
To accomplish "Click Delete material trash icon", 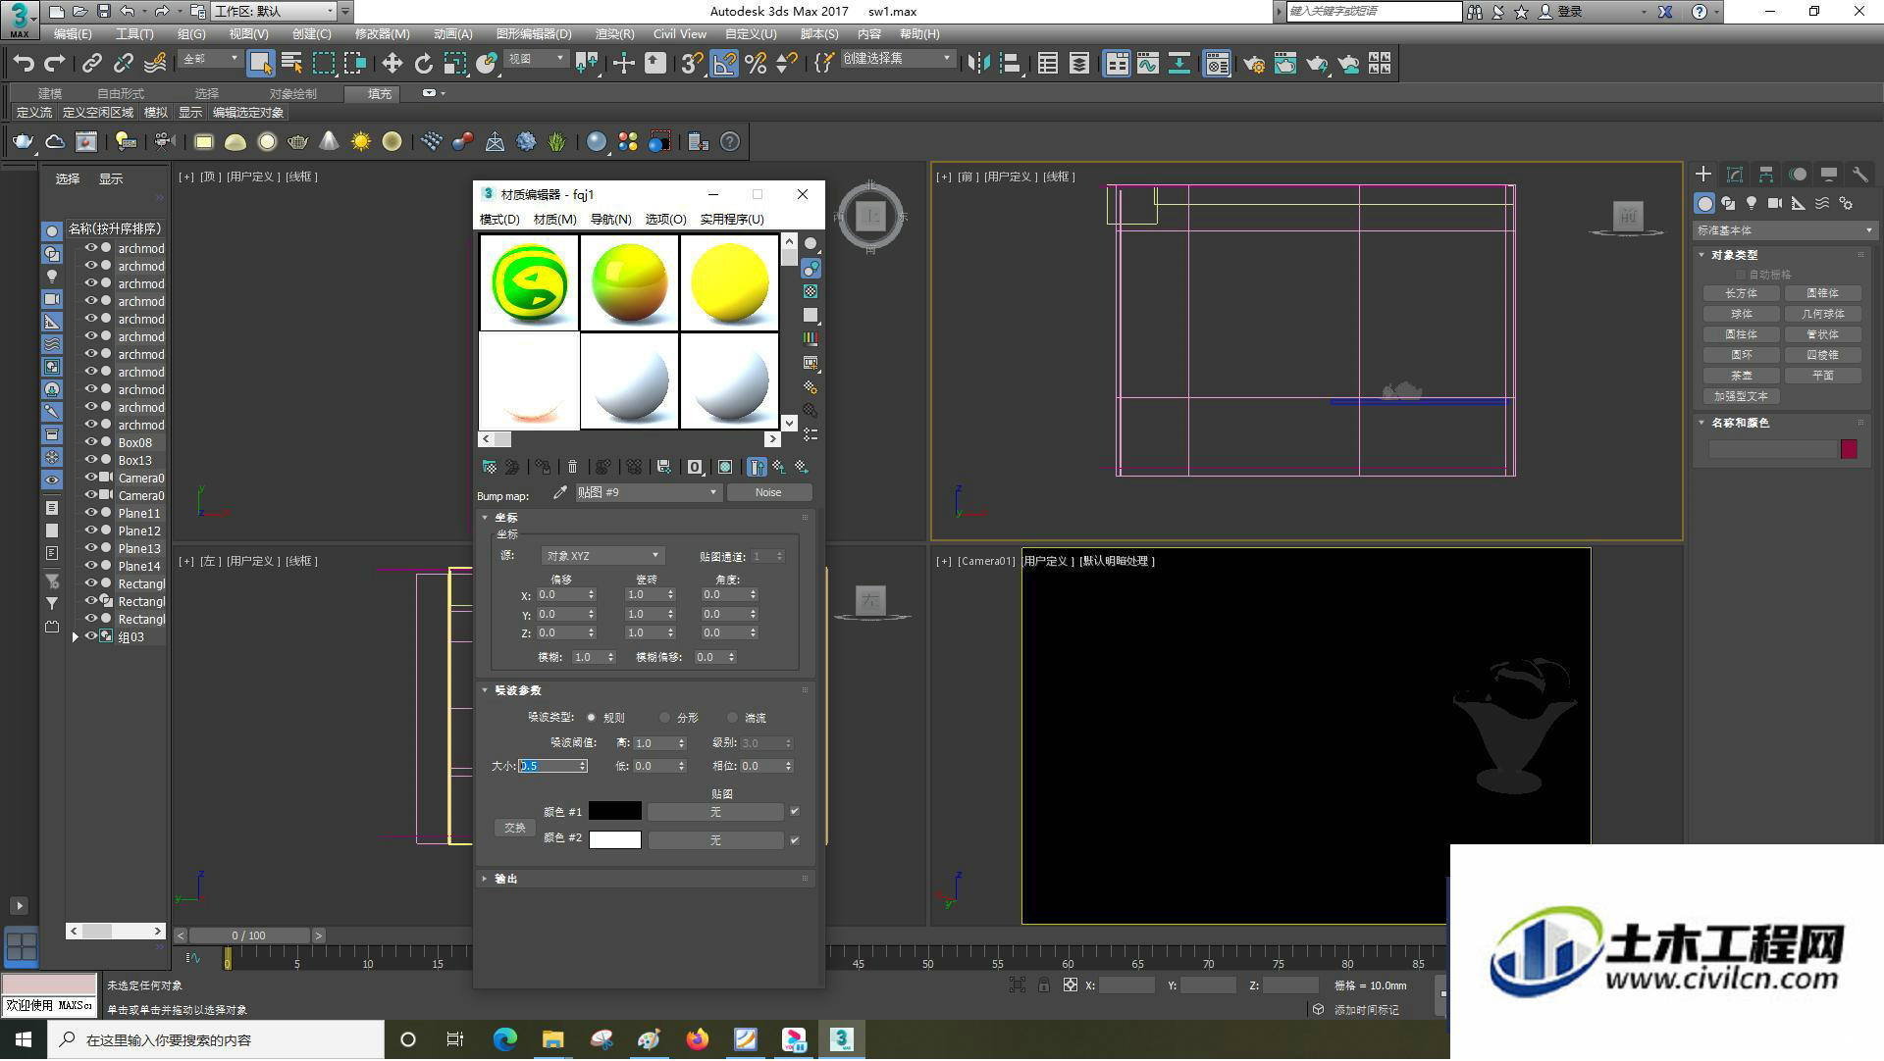I will (x=573, y=467).
